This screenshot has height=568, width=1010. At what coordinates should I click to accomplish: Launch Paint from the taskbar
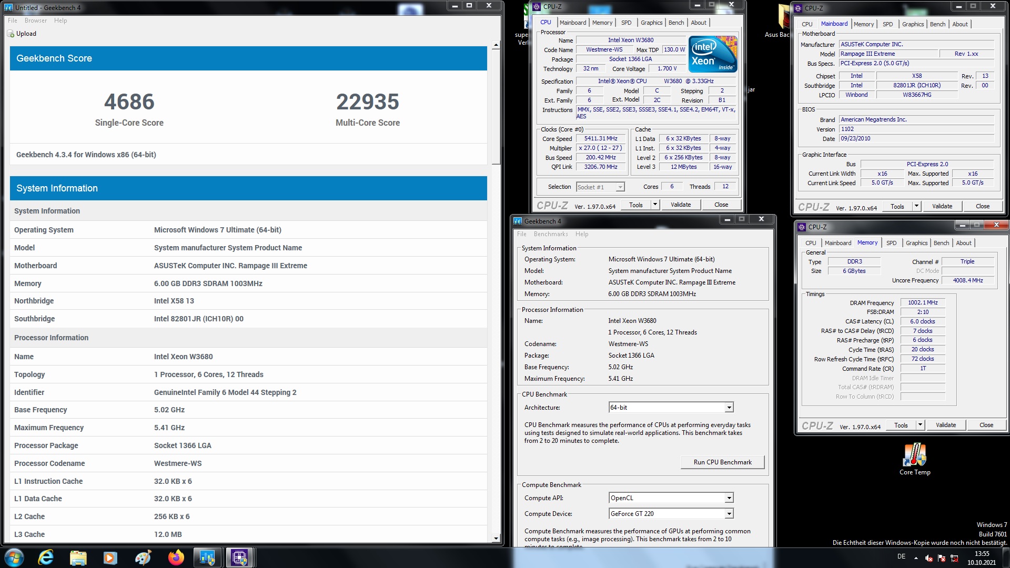click(143, 557)
